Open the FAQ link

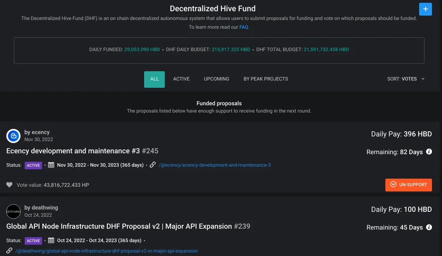pos(243,27)
